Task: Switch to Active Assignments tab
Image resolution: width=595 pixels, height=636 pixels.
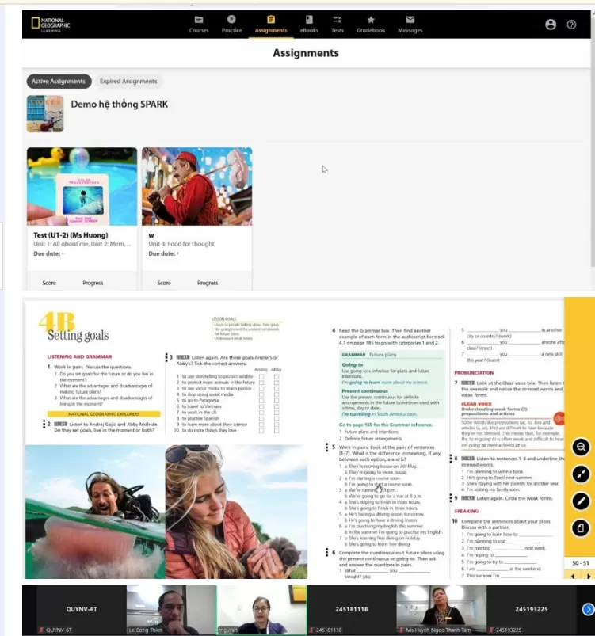Action: (59, 81)
